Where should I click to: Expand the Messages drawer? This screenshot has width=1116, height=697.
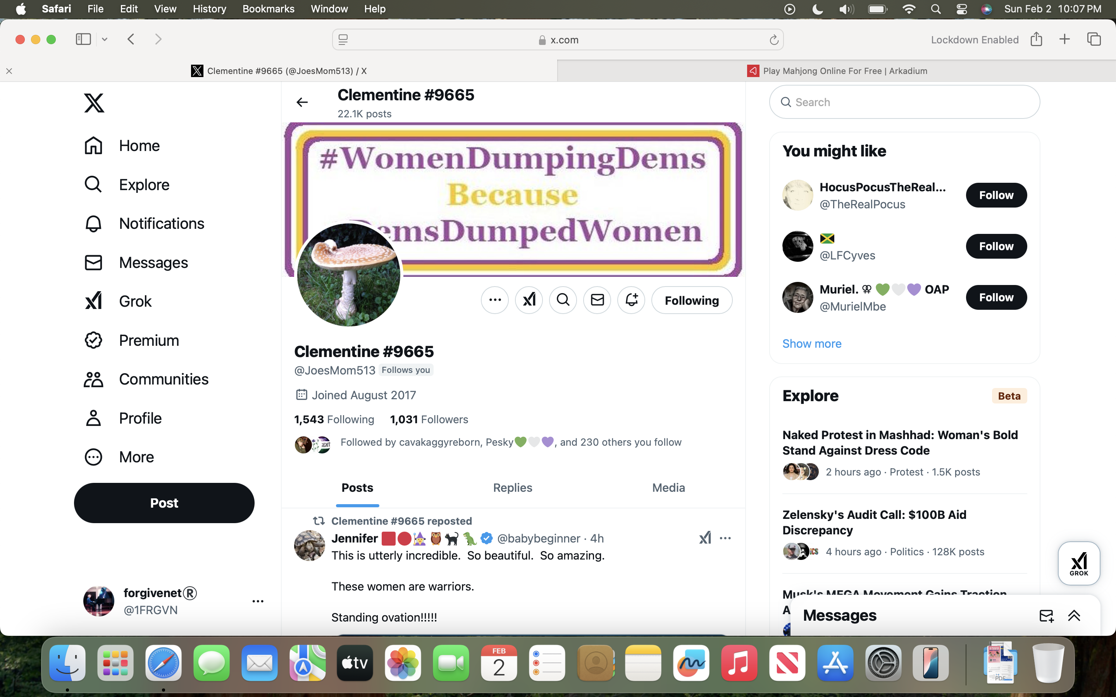[1074, 615]
